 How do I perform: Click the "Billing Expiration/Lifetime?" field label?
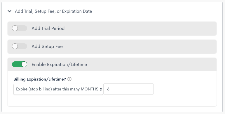point(40,79)
